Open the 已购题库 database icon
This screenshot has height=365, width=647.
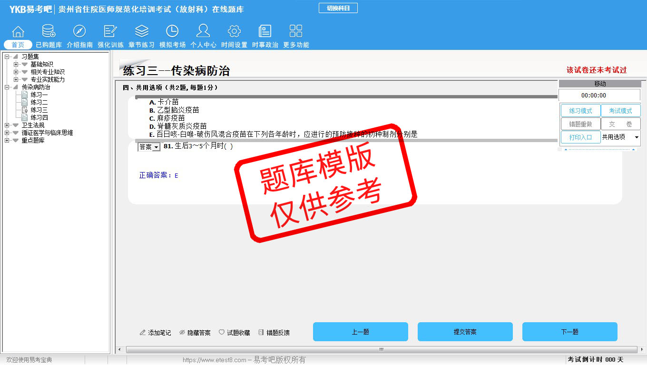pos(49,32)
